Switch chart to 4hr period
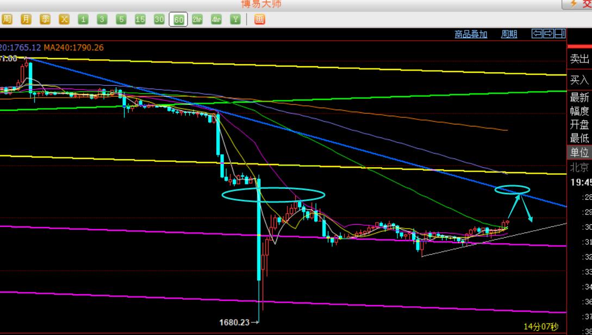Image resolution: width=592 pixels, height=335 pixels. click(x=216, y=19)
